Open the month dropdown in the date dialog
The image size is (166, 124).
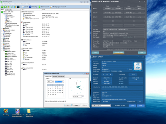click(x=63, y=82)
